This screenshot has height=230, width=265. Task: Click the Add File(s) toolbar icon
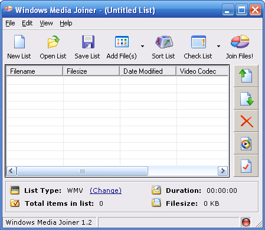coord(122,42)
